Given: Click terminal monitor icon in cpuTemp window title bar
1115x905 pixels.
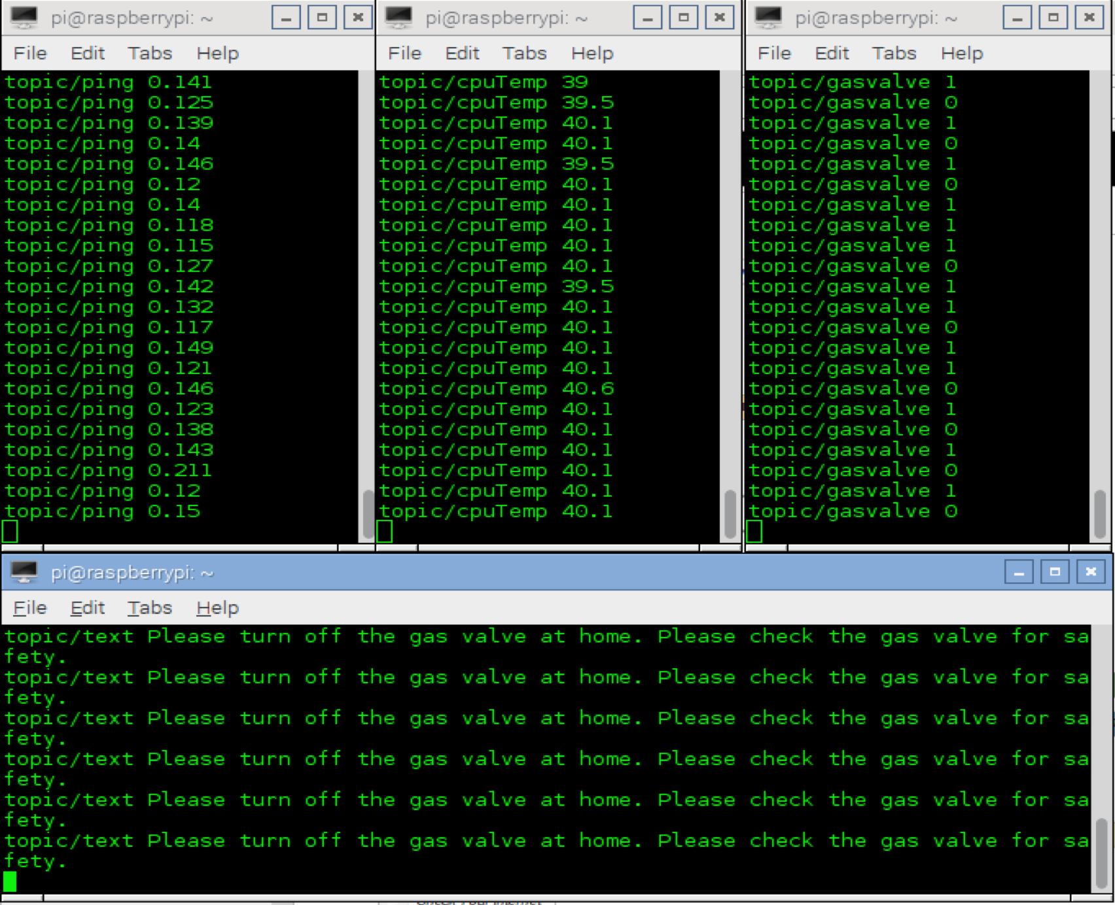Looking at the screenshot, I should point(398,18).
